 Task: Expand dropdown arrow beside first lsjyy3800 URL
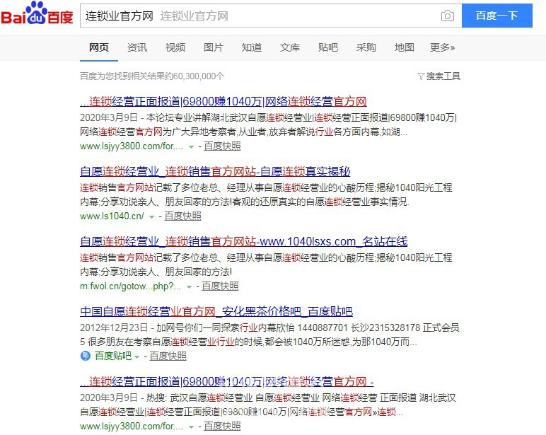191,147
